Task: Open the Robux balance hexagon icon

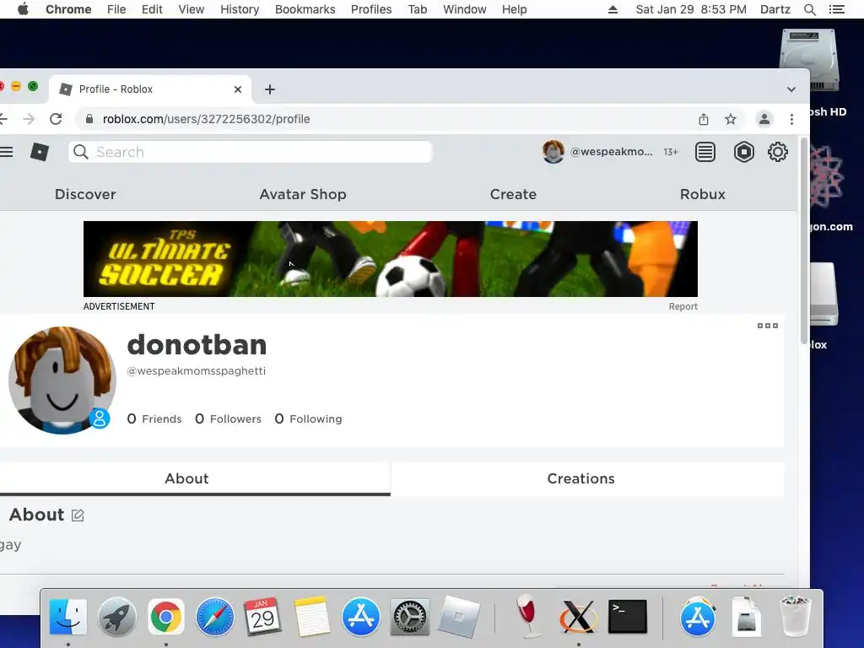Action: point(744,152)
